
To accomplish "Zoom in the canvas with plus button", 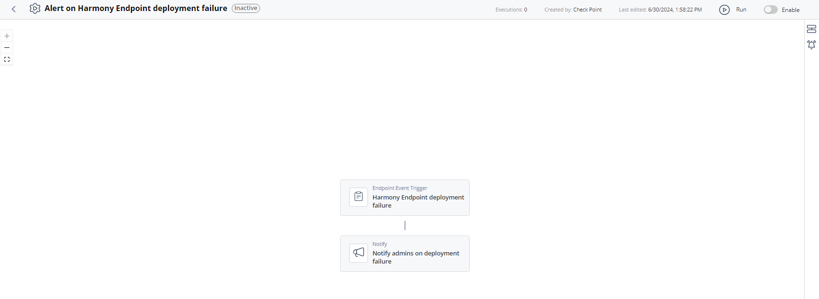I will (7, 36).
